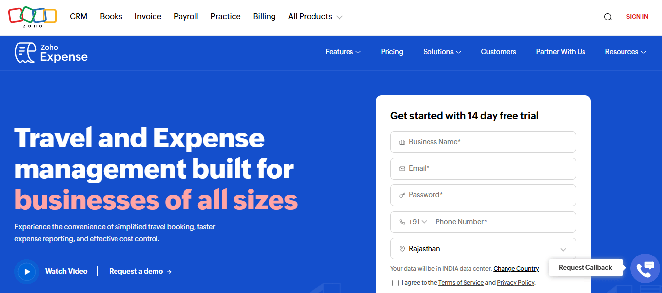Expand the Rajasthan state dropdown
Screen dimensions: 662x293
[x=563, y=249]
